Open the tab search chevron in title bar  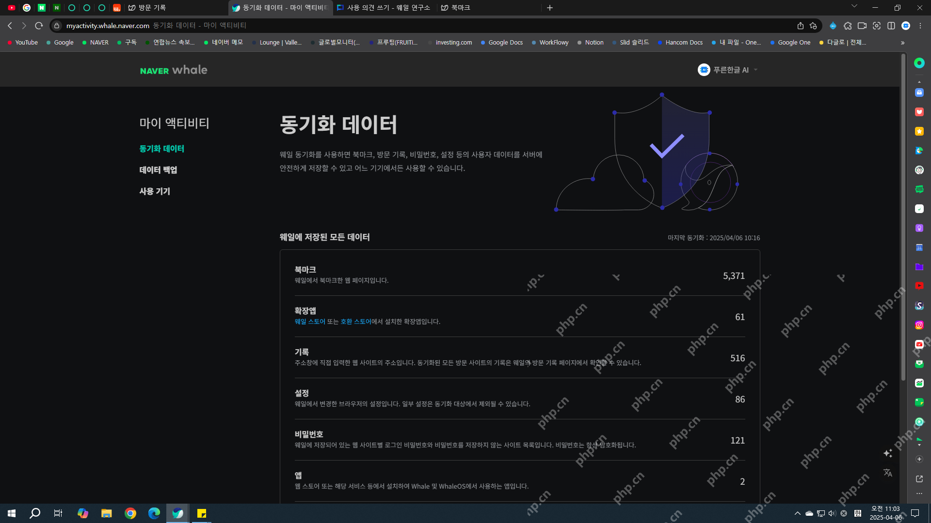(x=854, y=6)
